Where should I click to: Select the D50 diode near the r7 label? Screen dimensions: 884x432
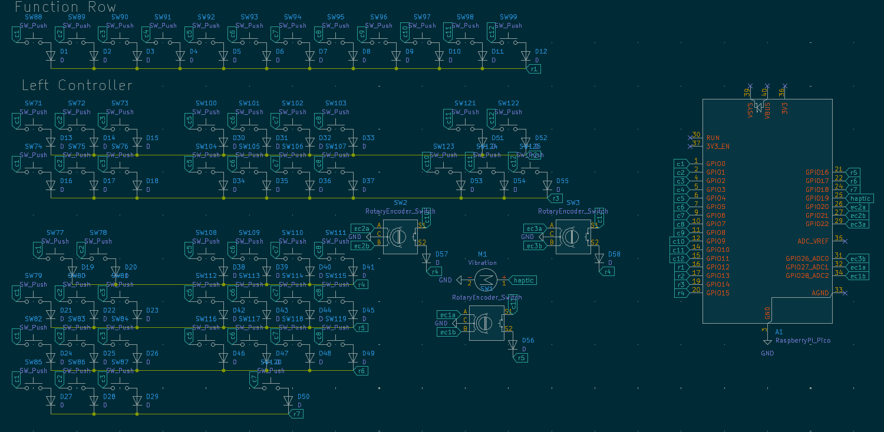coord(288,400)
